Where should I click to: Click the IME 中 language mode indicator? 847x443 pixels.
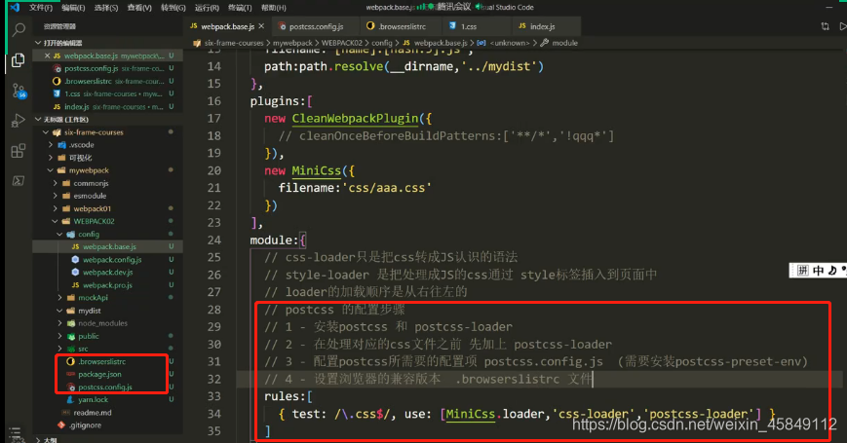point(819,271)
